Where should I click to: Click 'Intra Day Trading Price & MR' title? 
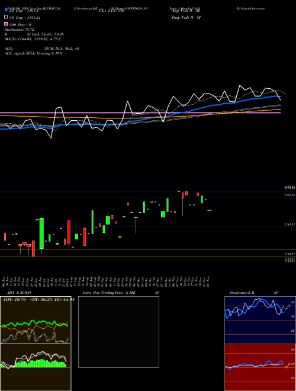109,293
